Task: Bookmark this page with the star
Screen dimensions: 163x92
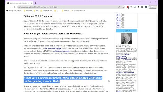Action: coord(123,7)
